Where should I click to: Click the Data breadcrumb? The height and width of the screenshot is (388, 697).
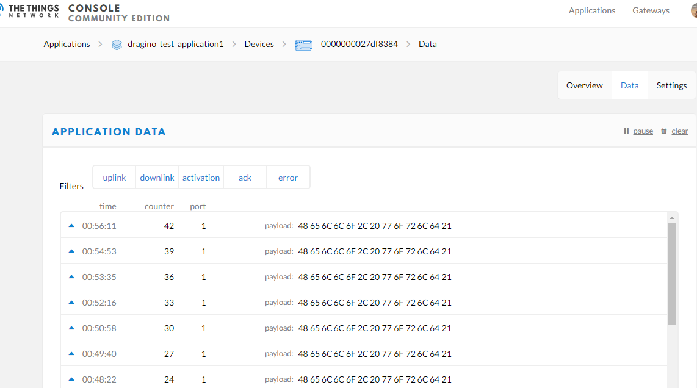pyautogui.click(x=428, y=44)
